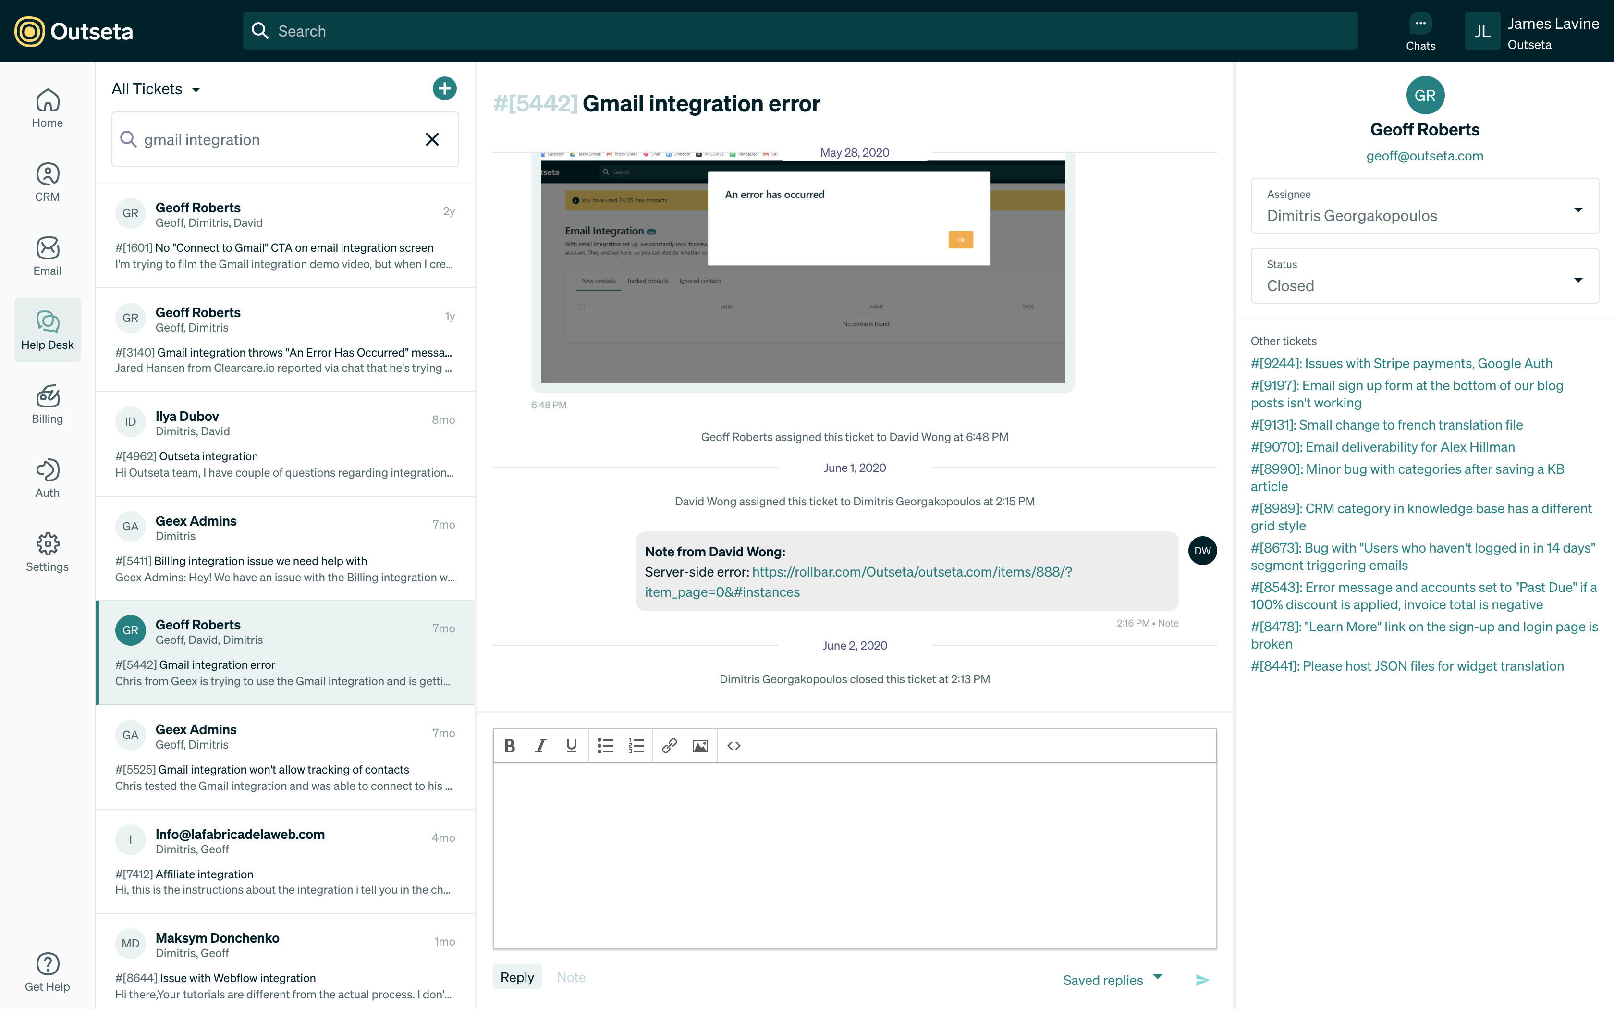Viewport: 1614px width, 1009px height.
Task: Select ticket #1601 No Connect to Gmail
Action: coord(285,235)
